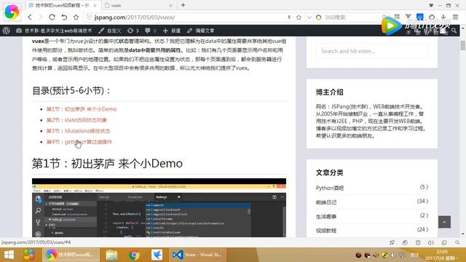Click the back-to-top arrow button
Viewport: 466px width, 262px height.
tap(444, 222)
